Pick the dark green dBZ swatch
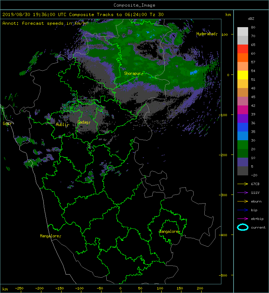The image size is (269, 293). pyautogui.click(x=243, y=153)
